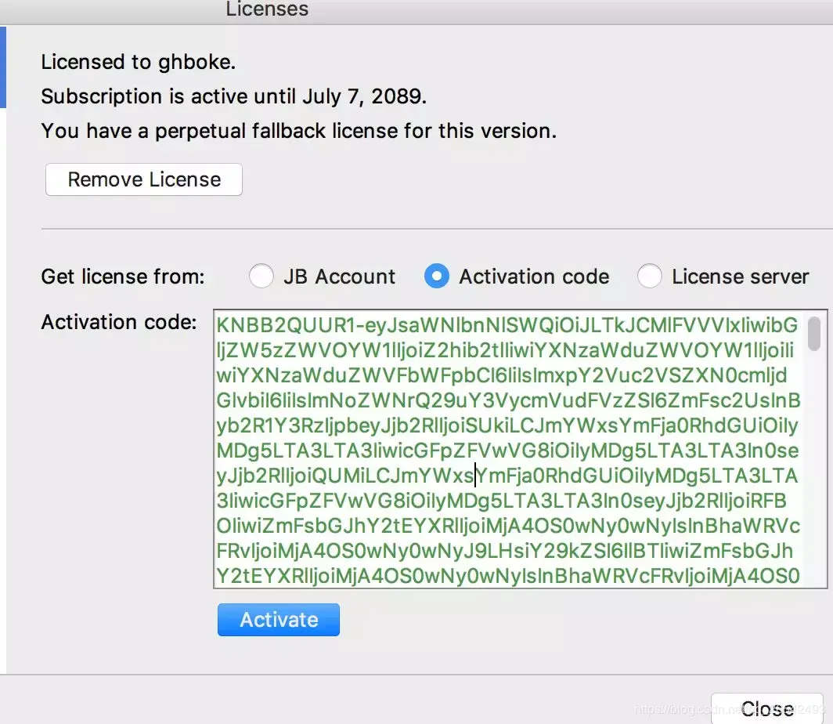Screen dimensions: 833x724
Task: Click the last visible activation code line
Action: pyautogui.click(x=507, y=577)
